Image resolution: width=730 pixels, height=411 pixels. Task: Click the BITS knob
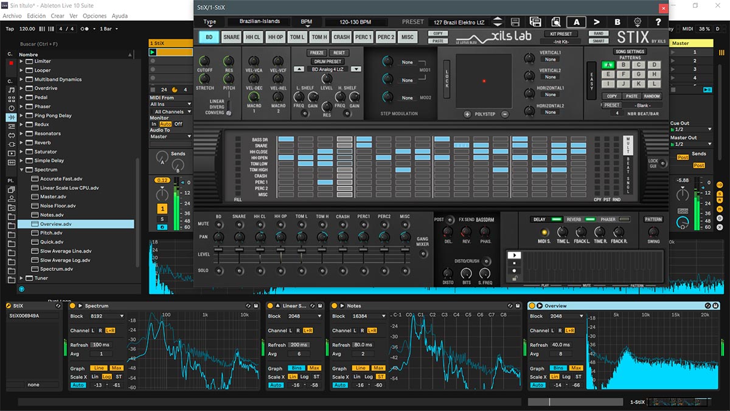click(467, 273)
